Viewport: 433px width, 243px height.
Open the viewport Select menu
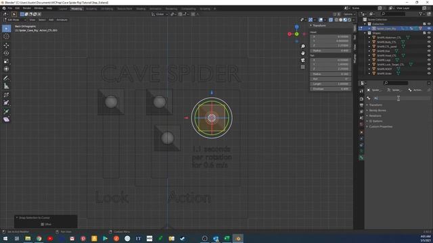point(42,20)
